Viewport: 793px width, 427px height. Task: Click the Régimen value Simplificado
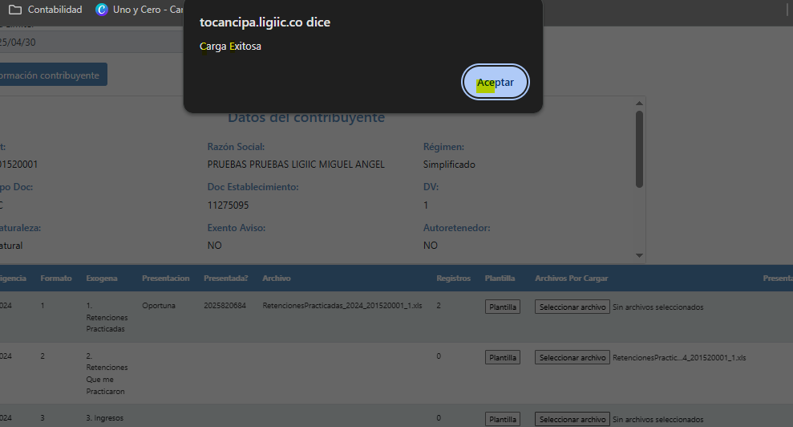[449, 164]
